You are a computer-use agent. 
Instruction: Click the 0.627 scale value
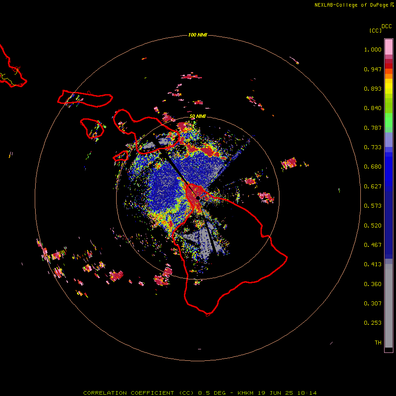click(x=373, y=187)
